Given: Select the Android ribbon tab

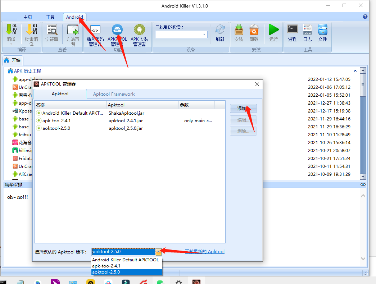Looking at the screenshot, I should (74, 17).
